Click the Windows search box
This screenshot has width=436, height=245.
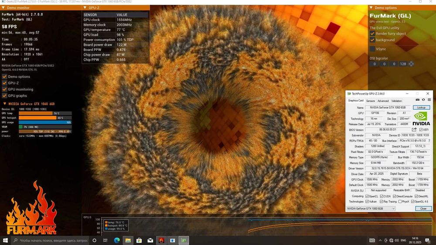click(50, 240)
